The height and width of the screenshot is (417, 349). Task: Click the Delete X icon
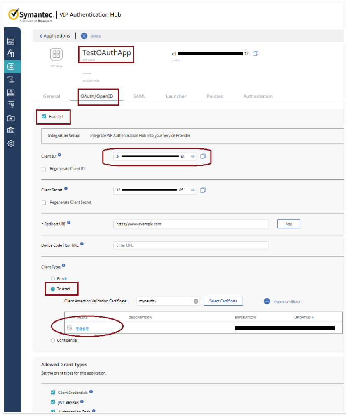coord(84,36)
